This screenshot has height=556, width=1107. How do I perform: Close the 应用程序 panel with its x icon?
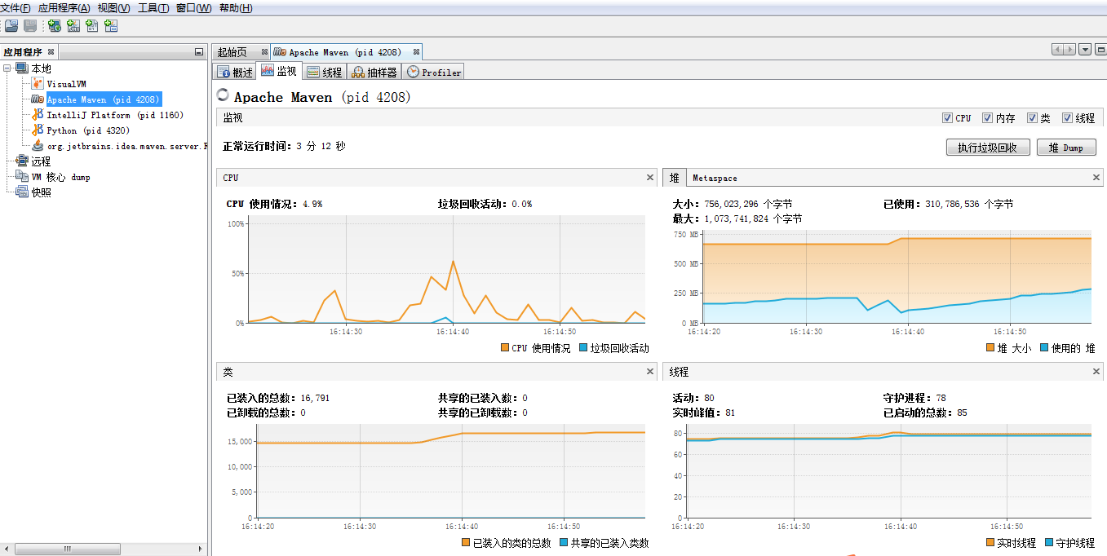tap(51, 51)
